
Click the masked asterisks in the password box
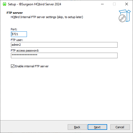(x=25, y=55)
